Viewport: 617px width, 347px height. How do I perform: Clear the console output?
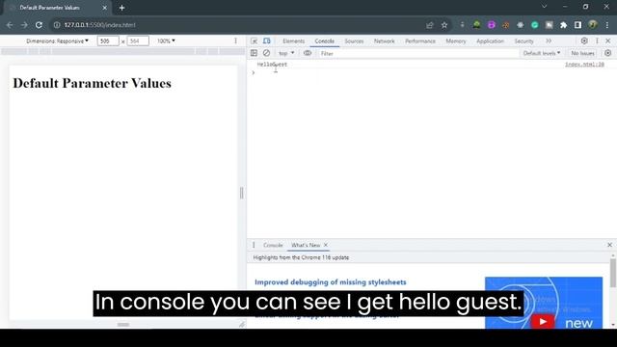click(x=266, y=53)
